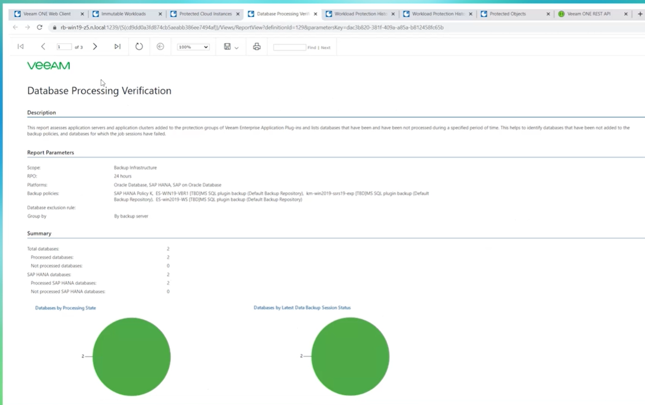This screenshot has height=405, width=645.
Task: Click Databases by Processing State chart title
Action: point(66,308)
